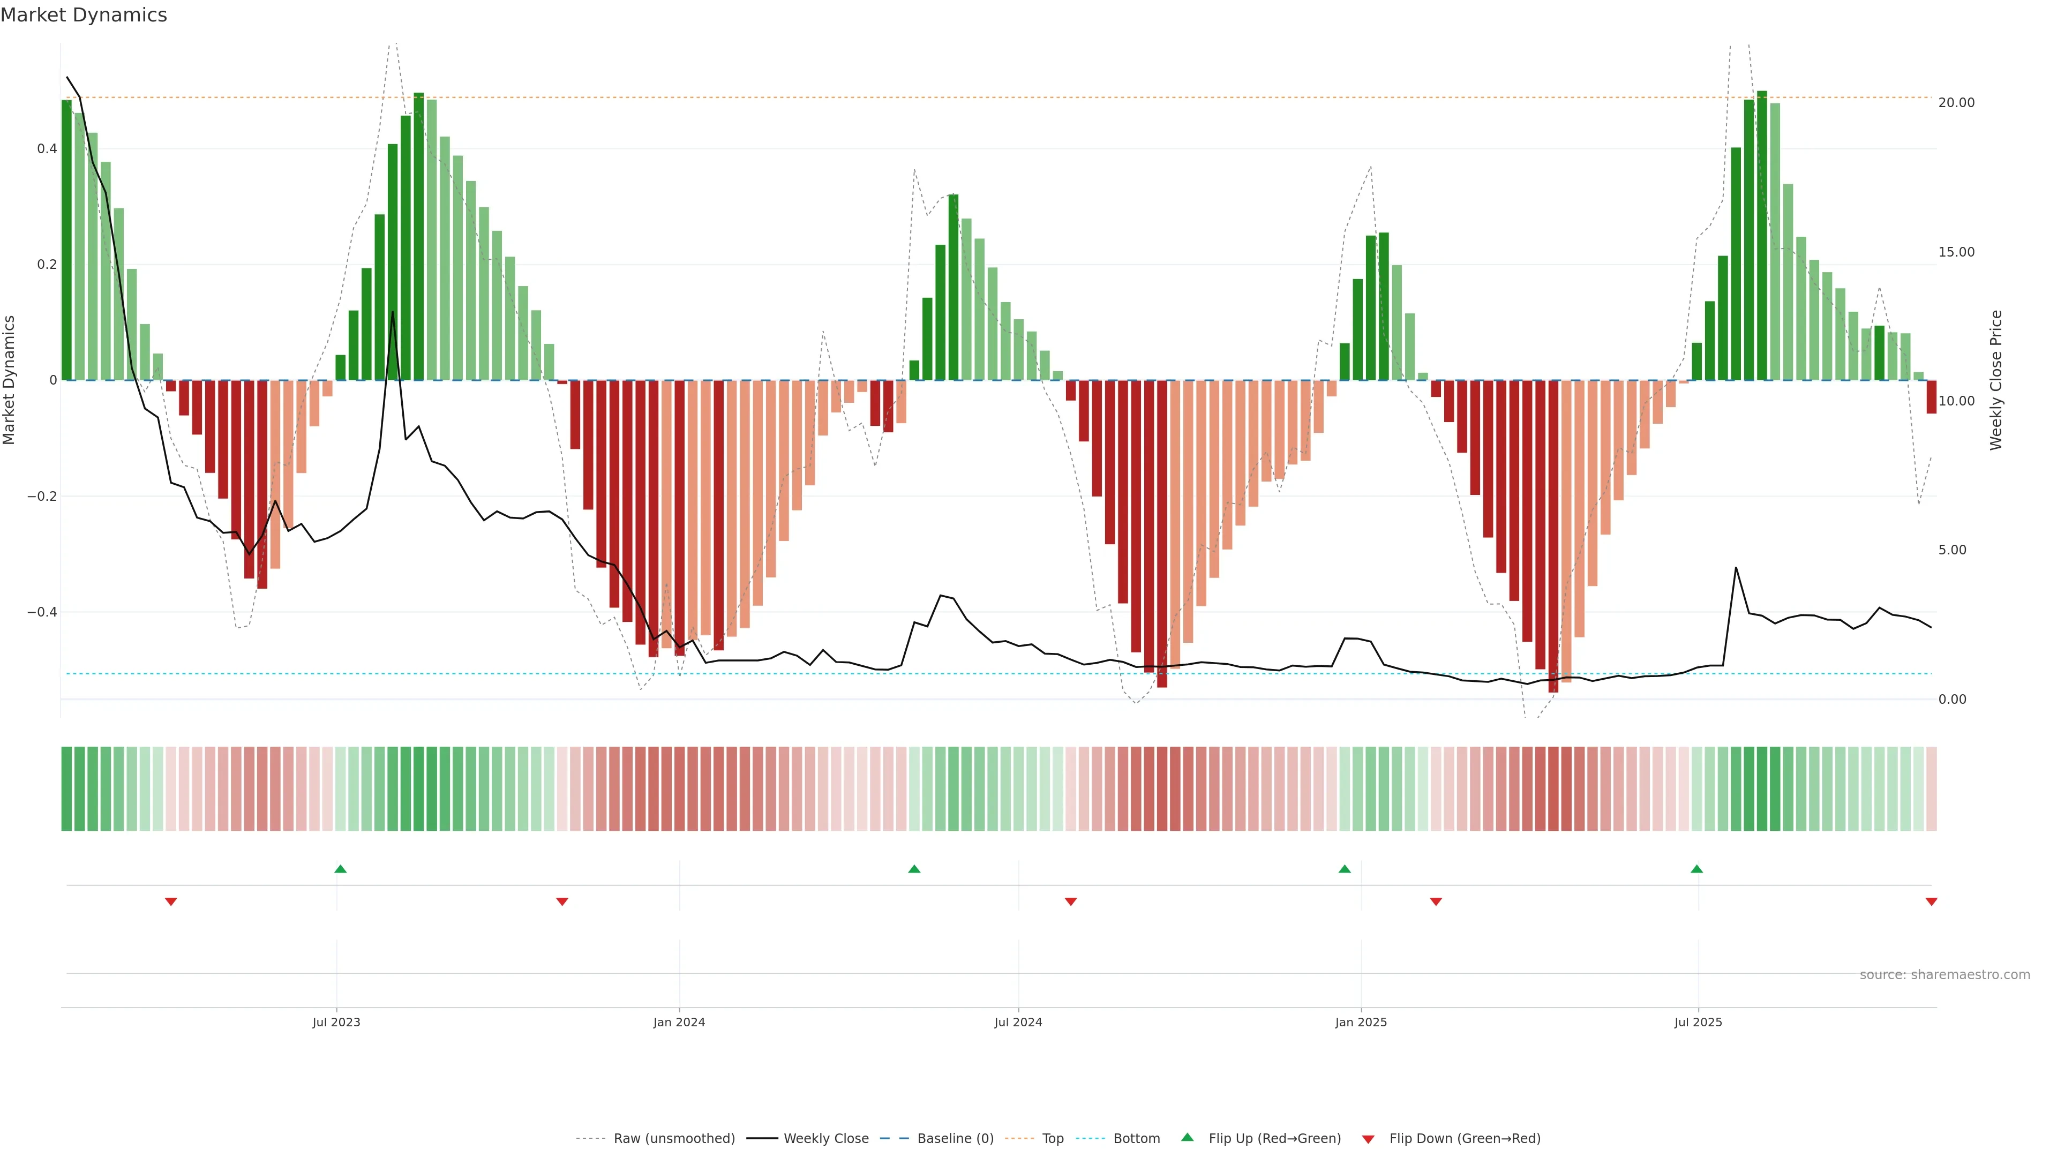Viewport: 2057px width, 1157px height.
Task: Toggle the Bottom threshold legend entry
Action: pyautogui.click(x=1136, y=1139)
